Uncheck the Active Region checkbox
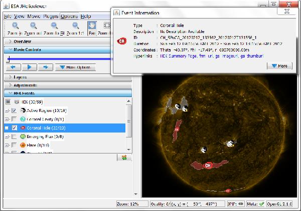This screenshot has height=211, width=301. tap(14, 110)
